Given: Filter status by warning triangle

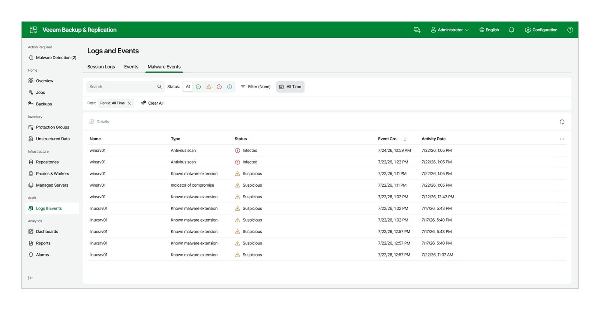Looking at the screenshot, I should pos(209,87).
